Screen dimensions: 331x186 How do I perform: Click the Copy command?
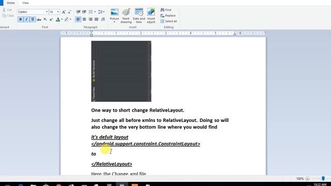tap(8, 16)
